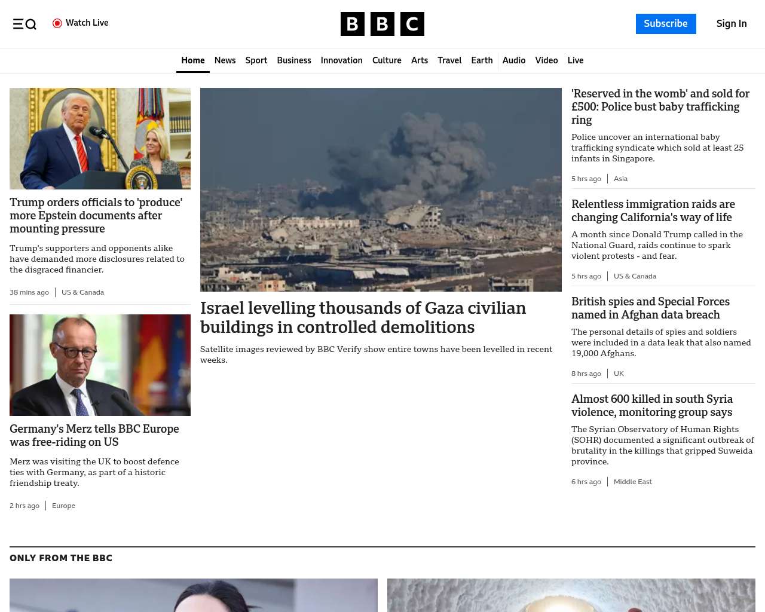Open the second Only from the BBC thumbnail

(x=571, y=595)
